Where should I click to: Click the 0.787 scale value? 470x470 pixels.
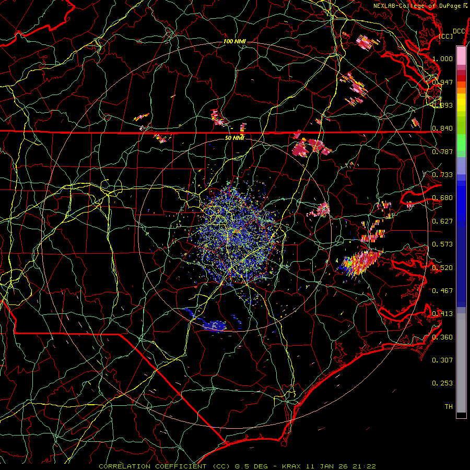[442, 151]
